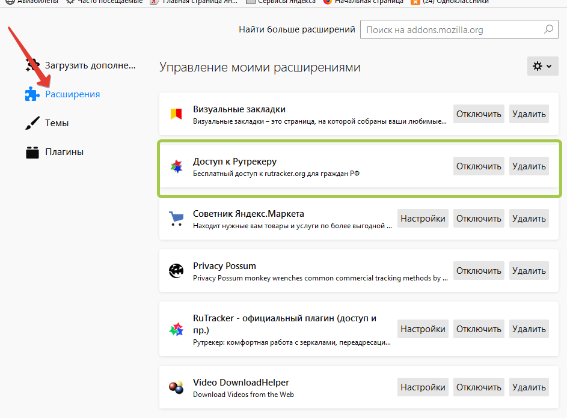Image resolution: width=567 pixels, height=418 pixels.
Task: Click the Privacy Possum title
Action: pyautogui.click(x=224, y=266)
